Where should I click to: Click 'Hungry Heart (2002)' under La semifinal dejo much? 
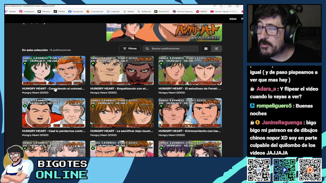pos(103,135)
